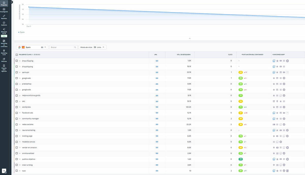Check the box for google ads keyword
The height and width of the screenshot is (175, 305).
[x=17, y=78]
